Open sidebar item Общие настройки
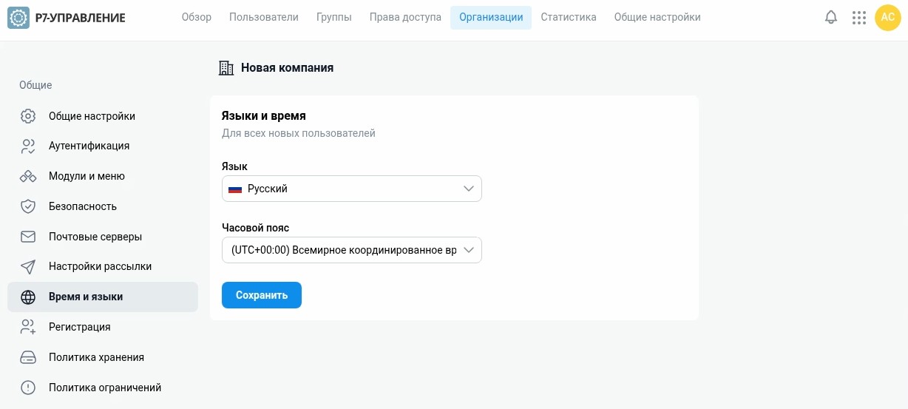 [x=103, y=116]
